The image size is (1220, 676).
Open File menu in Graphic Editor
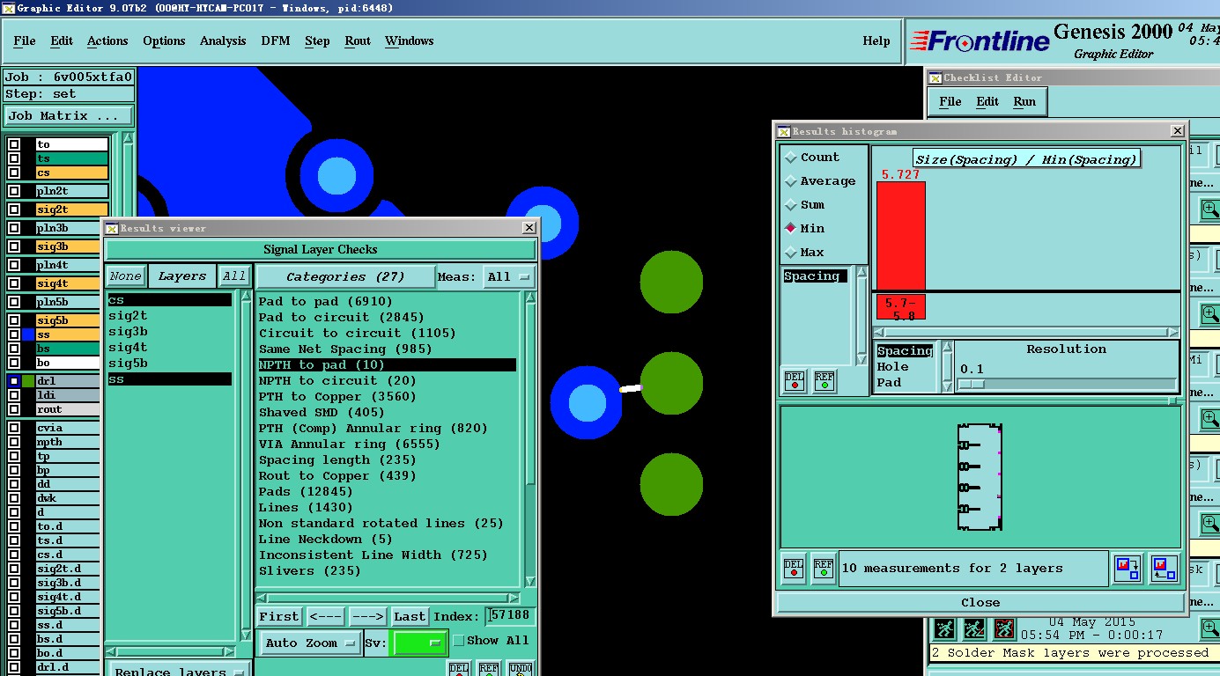pos(25,40)
